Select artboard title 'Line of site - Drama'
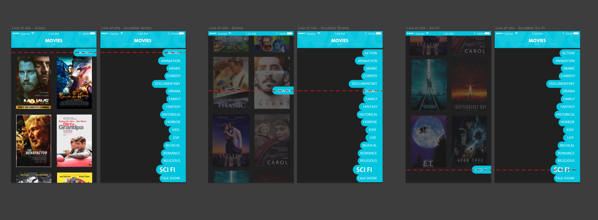 (226, 28)
